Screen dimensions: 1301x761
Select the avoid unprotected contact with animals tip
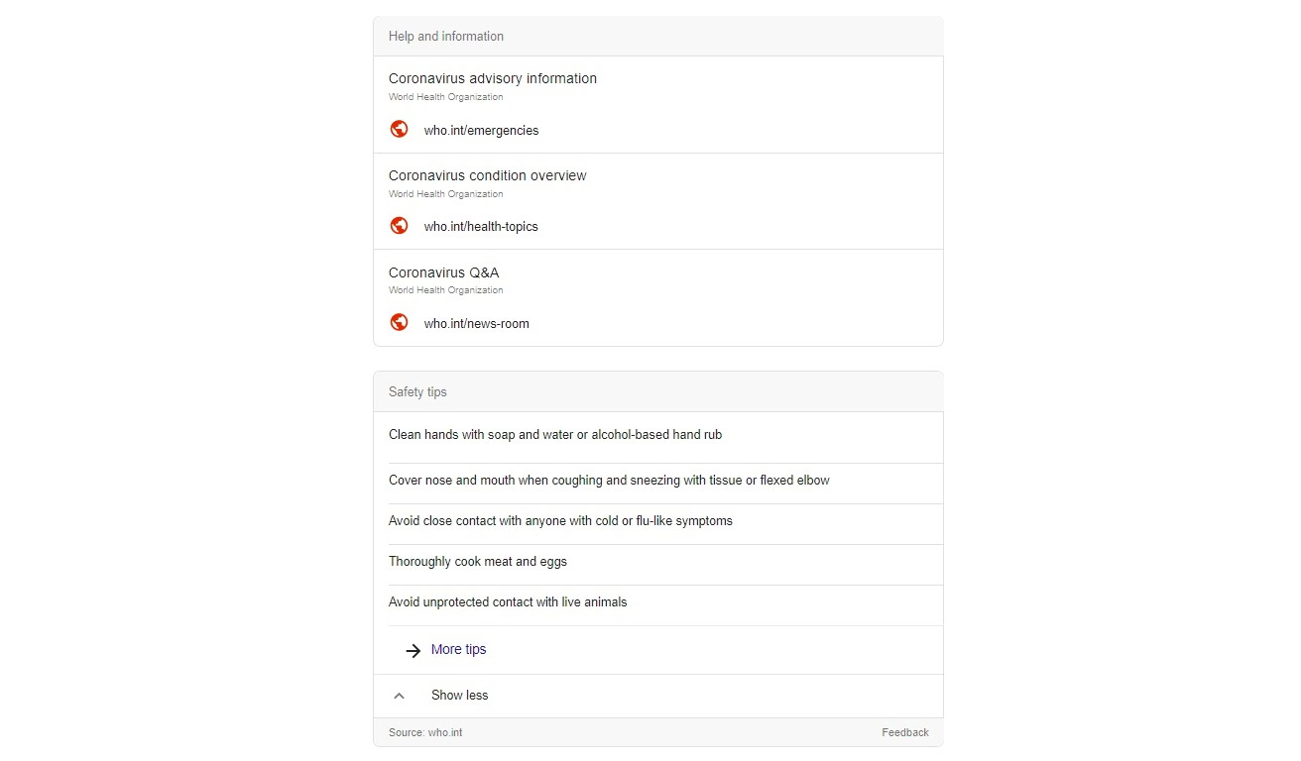508,602
